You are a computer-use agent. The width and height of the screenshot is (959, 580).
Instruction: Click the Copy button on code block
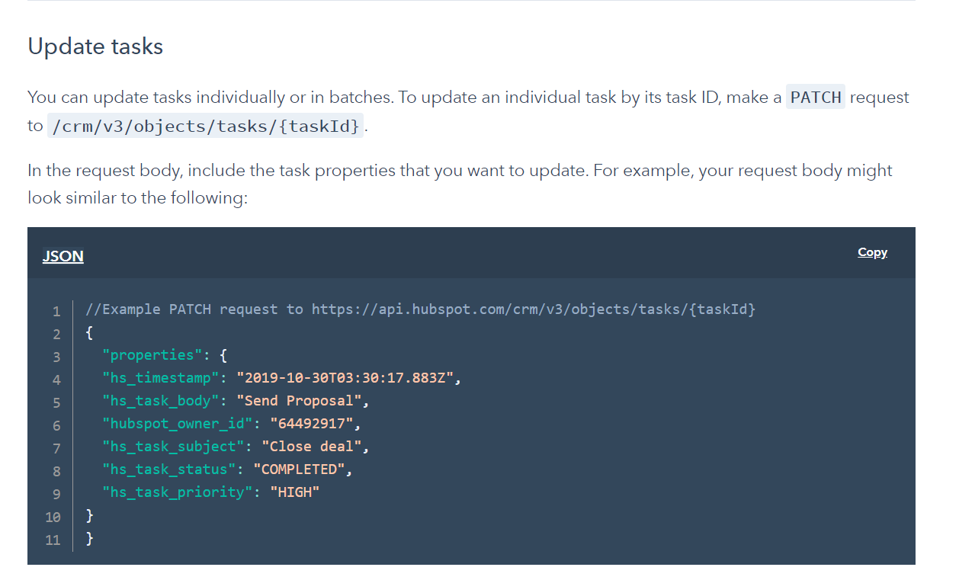(x=872, y=252)
